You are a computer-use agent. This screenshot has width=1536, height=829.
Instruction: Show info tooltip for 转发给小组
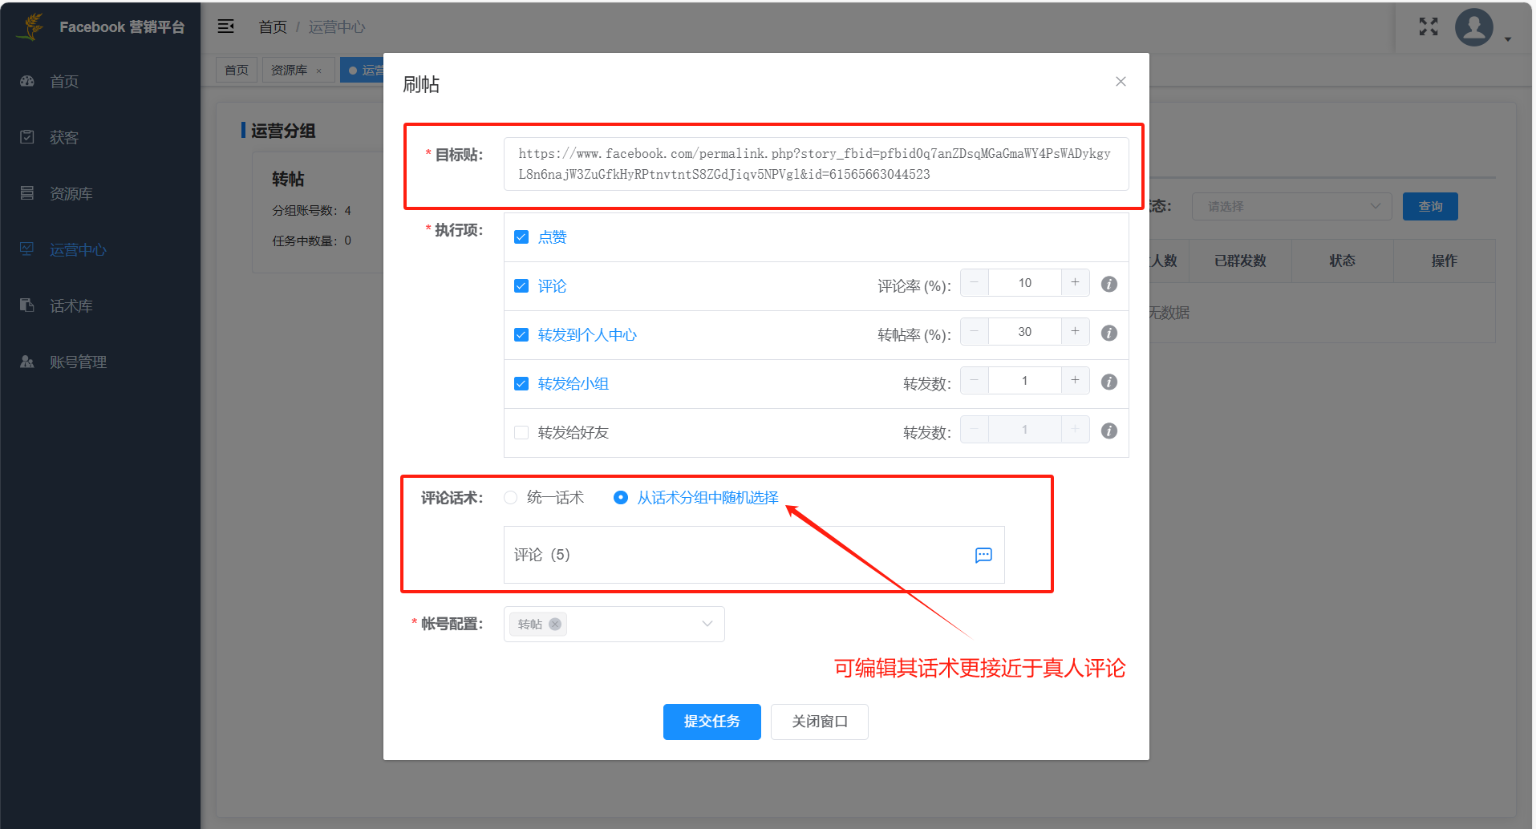click(x=1109, y=382)
